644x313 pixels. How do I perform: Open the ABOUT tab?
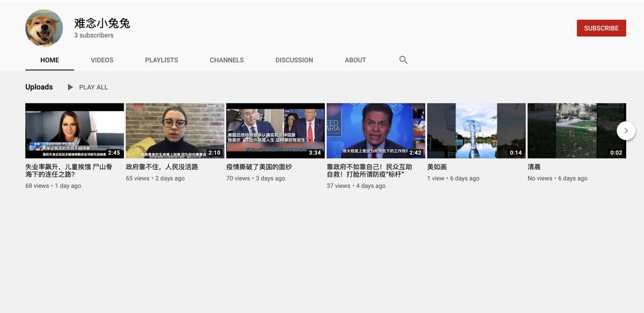tap(355, 60)
